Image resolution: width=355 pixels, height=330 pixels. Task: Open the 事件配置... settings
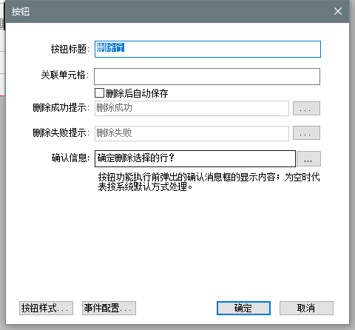[109, 308]
